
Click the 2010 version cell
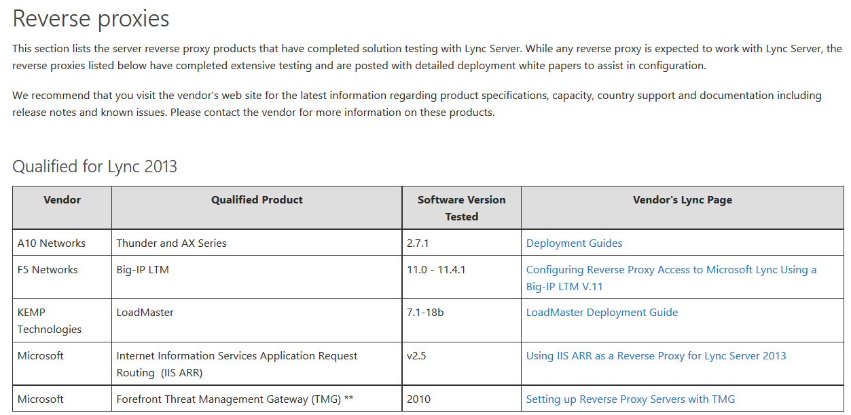pos(462,399)
